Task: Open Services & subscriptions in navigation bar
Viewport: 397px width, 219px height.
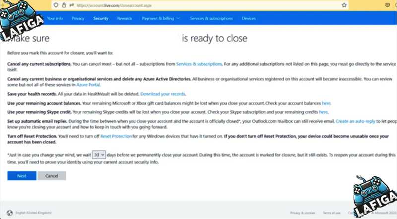Action: click(211, 18)
